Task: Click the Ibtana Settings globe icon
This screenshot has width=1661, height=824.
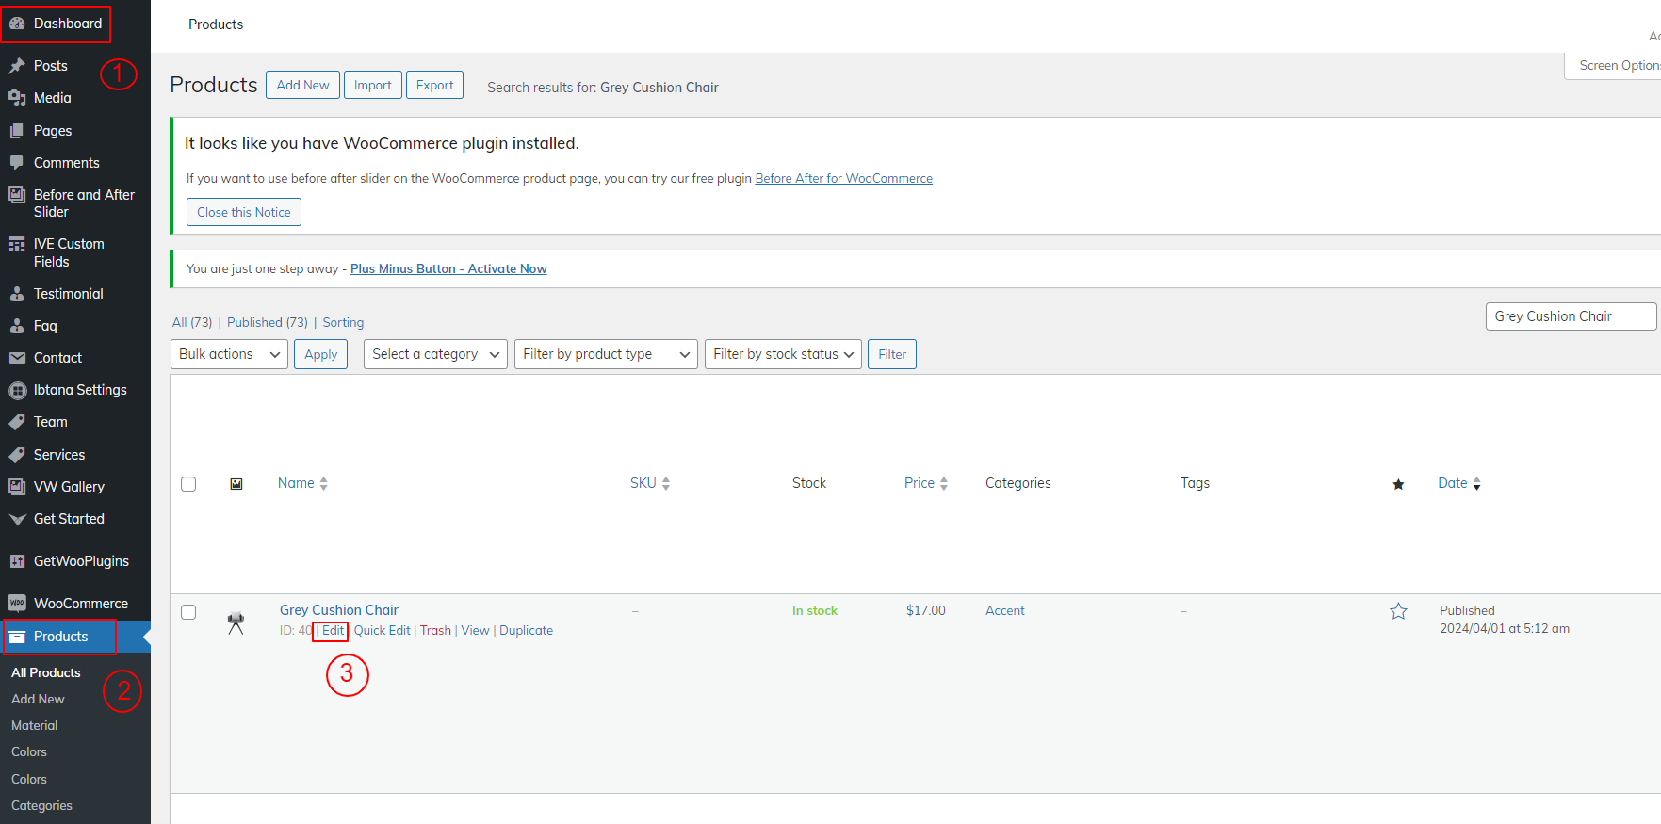Action: tap(17, 390)
